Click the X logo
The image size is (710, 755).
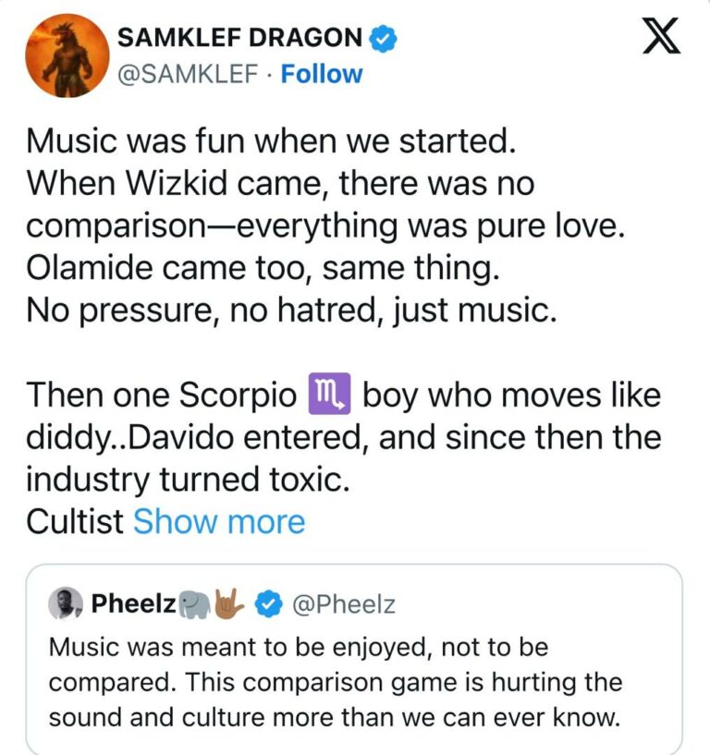[x=660, y=36]
